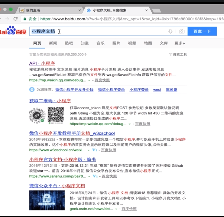Click the filter funnel icon by 搜索工具
Viewport: 224px width, 217px height.
(170, 55)
